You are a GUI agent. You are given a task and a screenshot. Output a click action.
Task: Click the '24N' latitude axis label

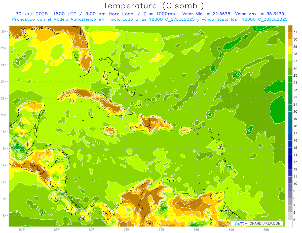pos(4,82)
